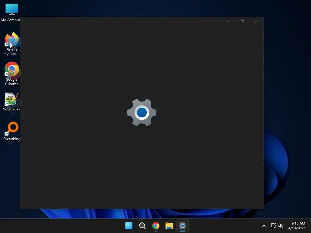Screen dimensions: 311x233
Task: Select the Google Chrome desktop shortcut
Action: click(x=12, y=74)
